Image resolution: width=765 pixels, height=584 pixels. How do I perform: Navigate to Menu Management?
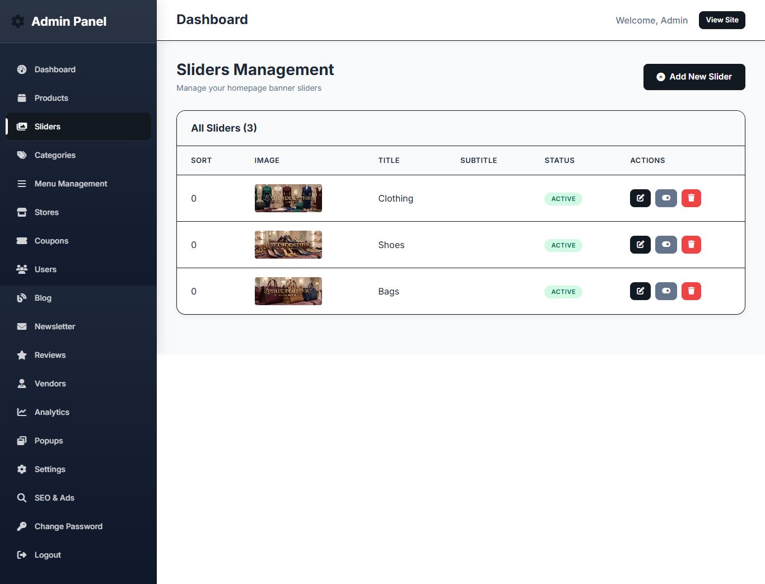pos(78,184)
